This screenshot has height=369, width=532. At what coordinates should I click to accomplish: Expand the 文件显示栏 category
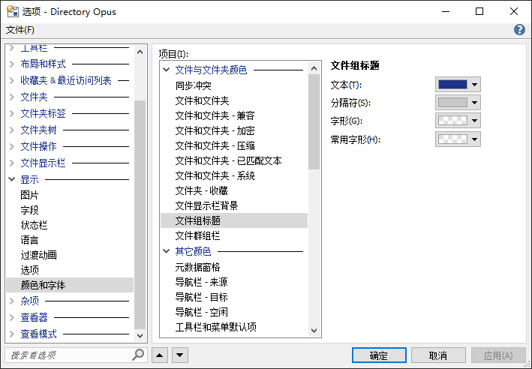12,163
